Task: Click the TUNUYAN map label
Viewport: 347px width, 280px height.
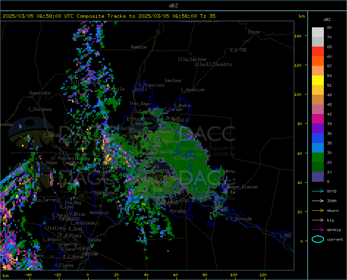Action: pos(89,254)
